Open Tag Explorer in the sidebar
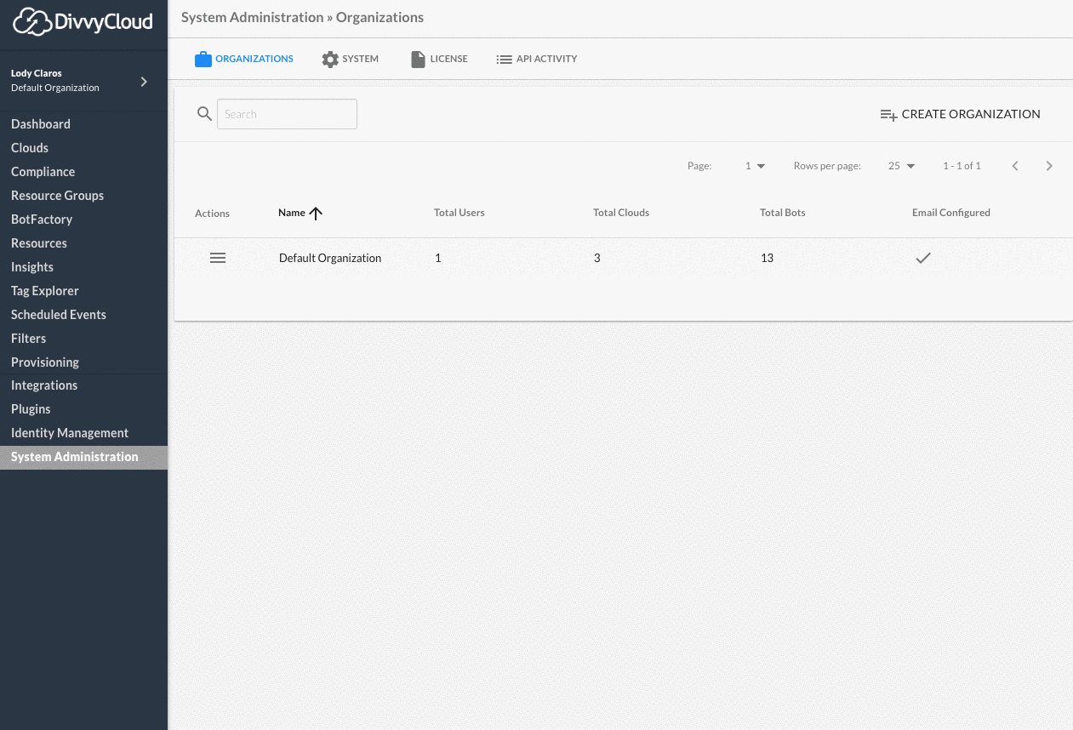Screen dimensions: 1073x730 [45, 291]
